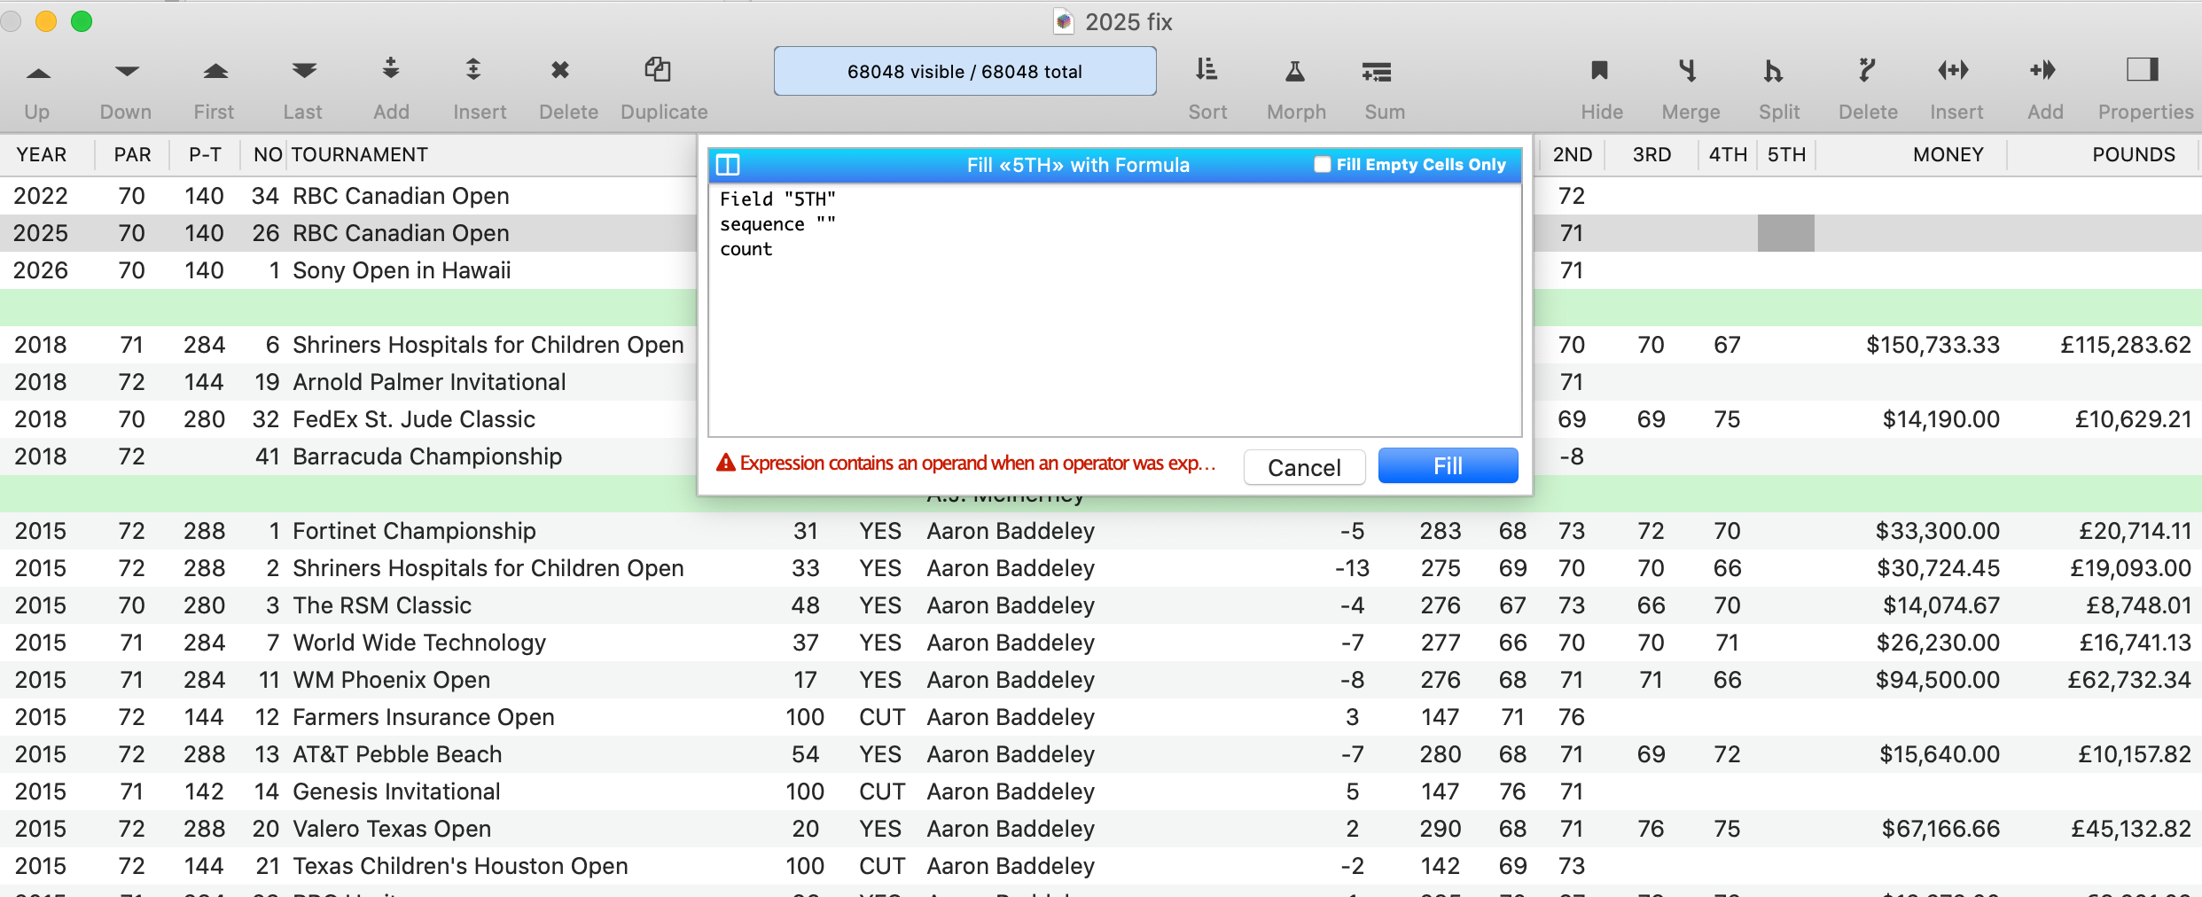Toggle the formula dialog layout icon
Image resolution: width=2202 pixels, height=897 pixels.
tap(728, 165)
